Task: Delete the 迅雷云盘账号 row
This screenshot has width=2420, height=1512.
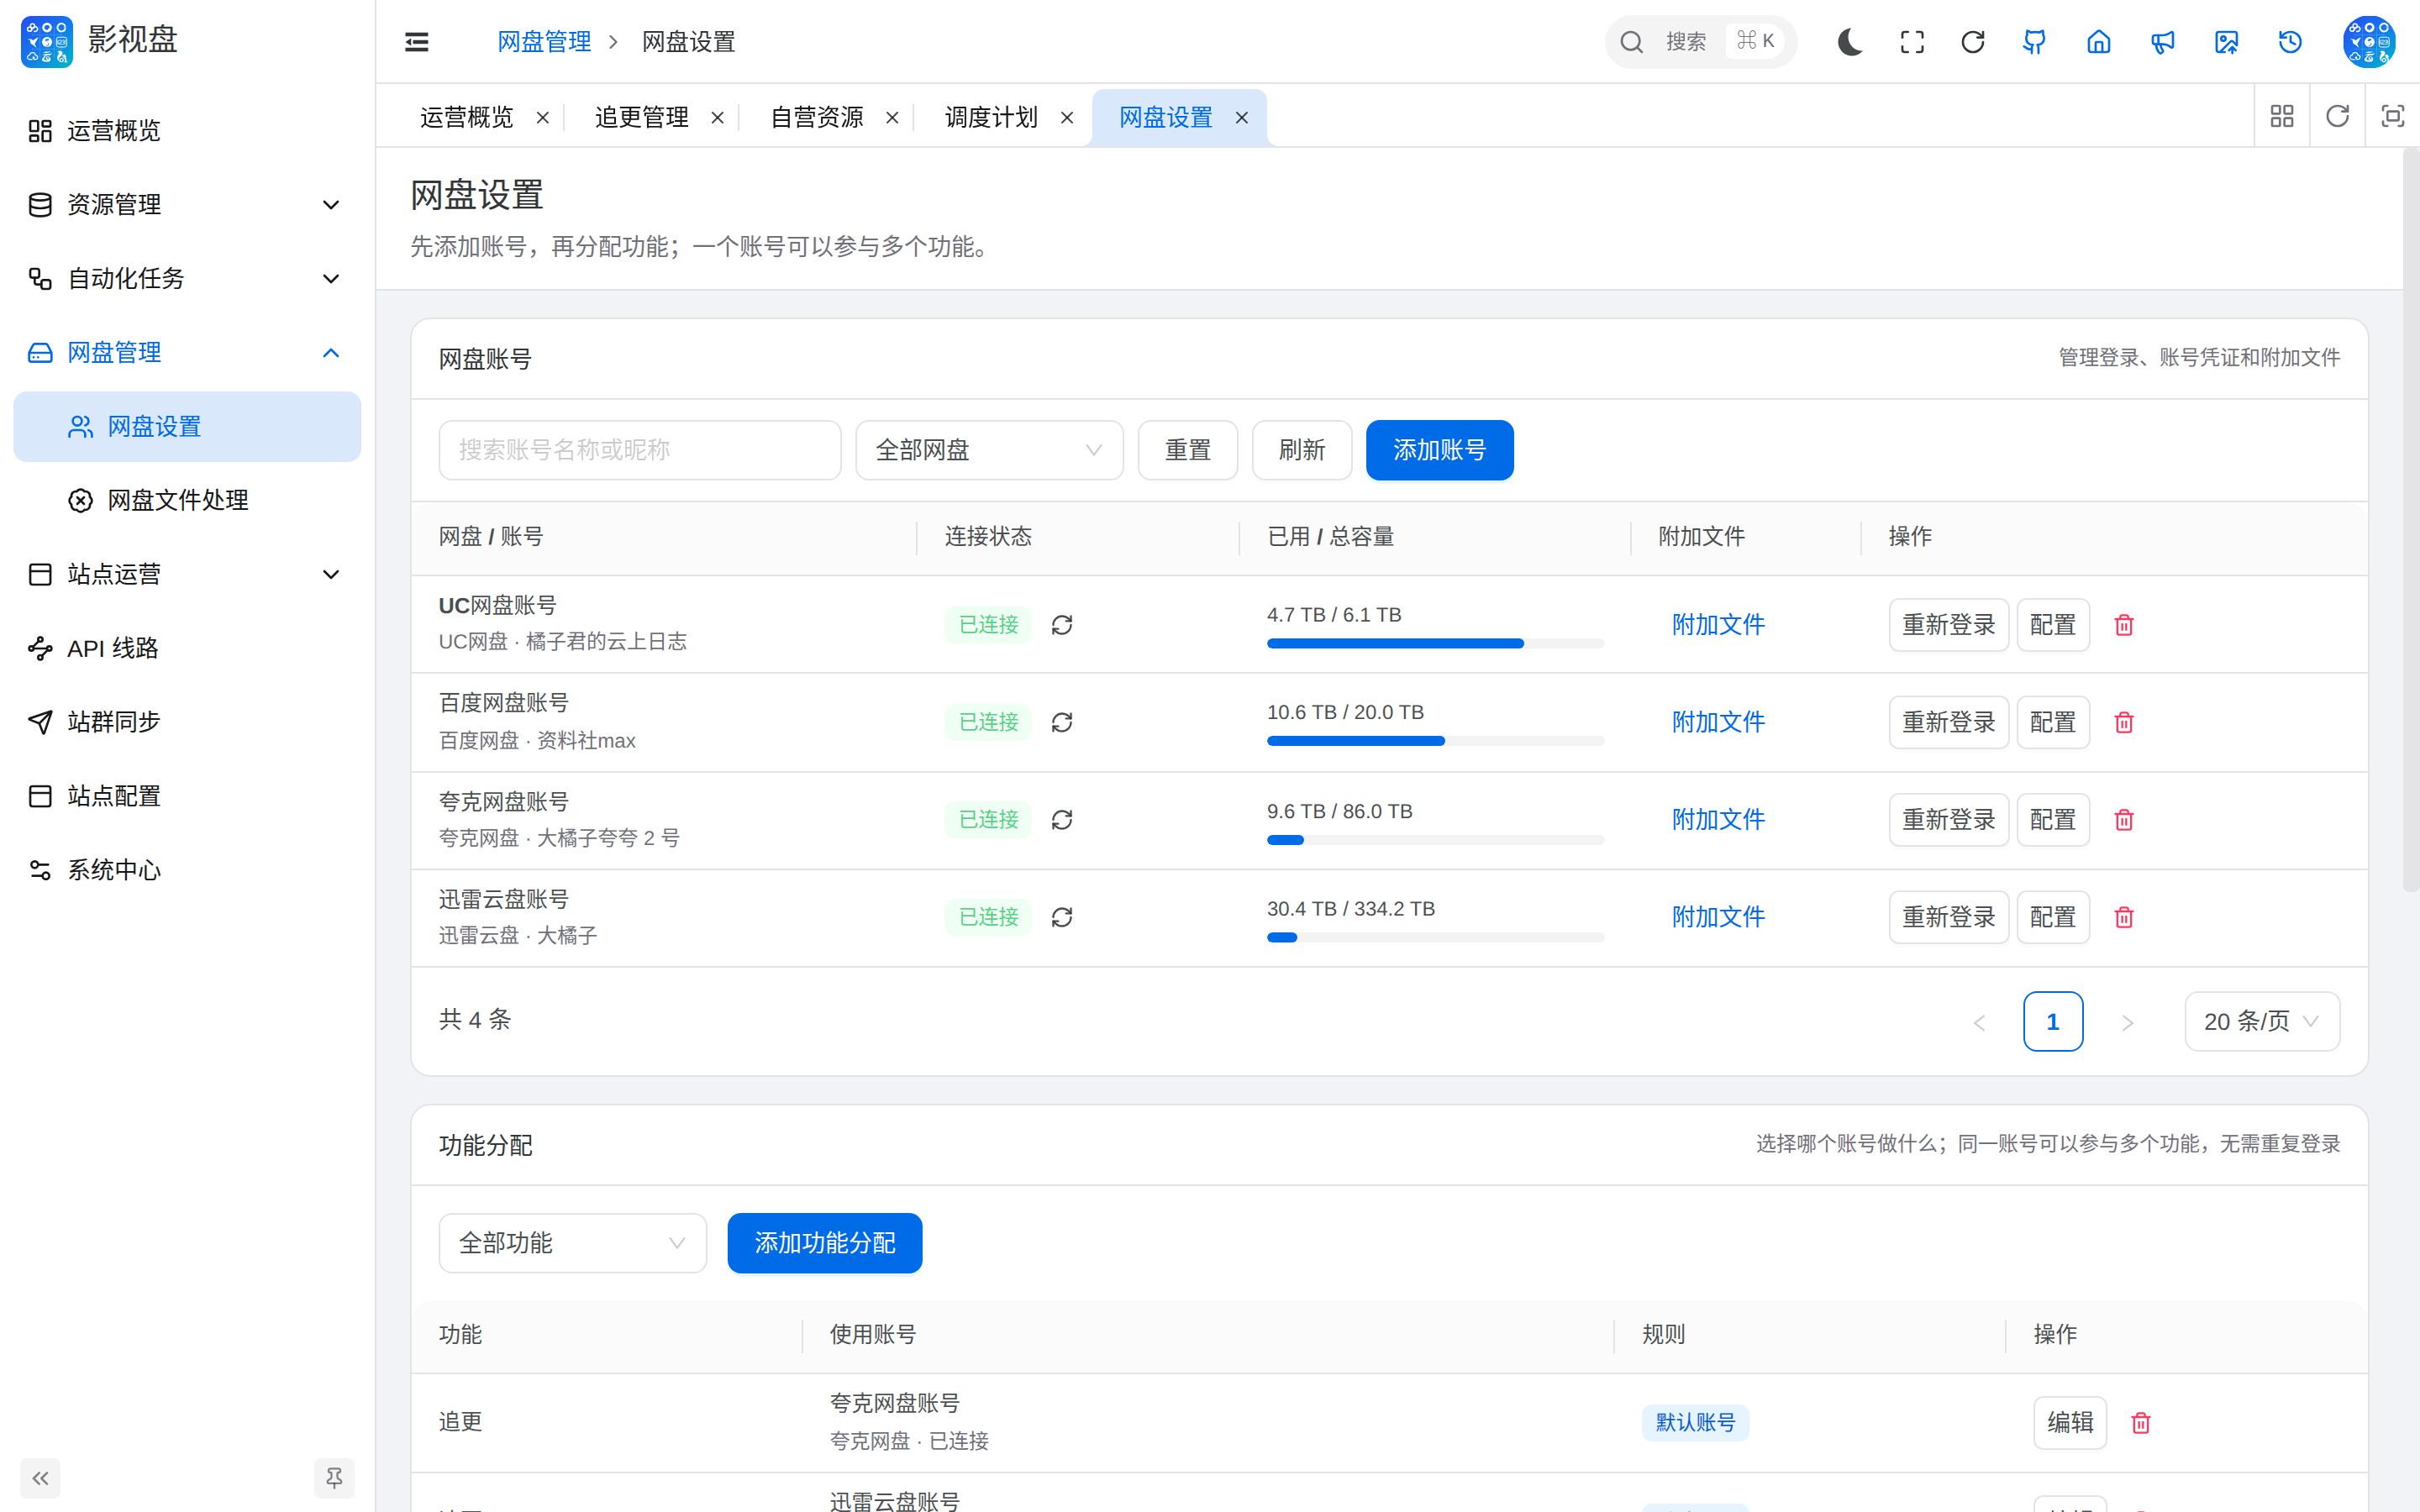Action: (x=2124, y=917)
